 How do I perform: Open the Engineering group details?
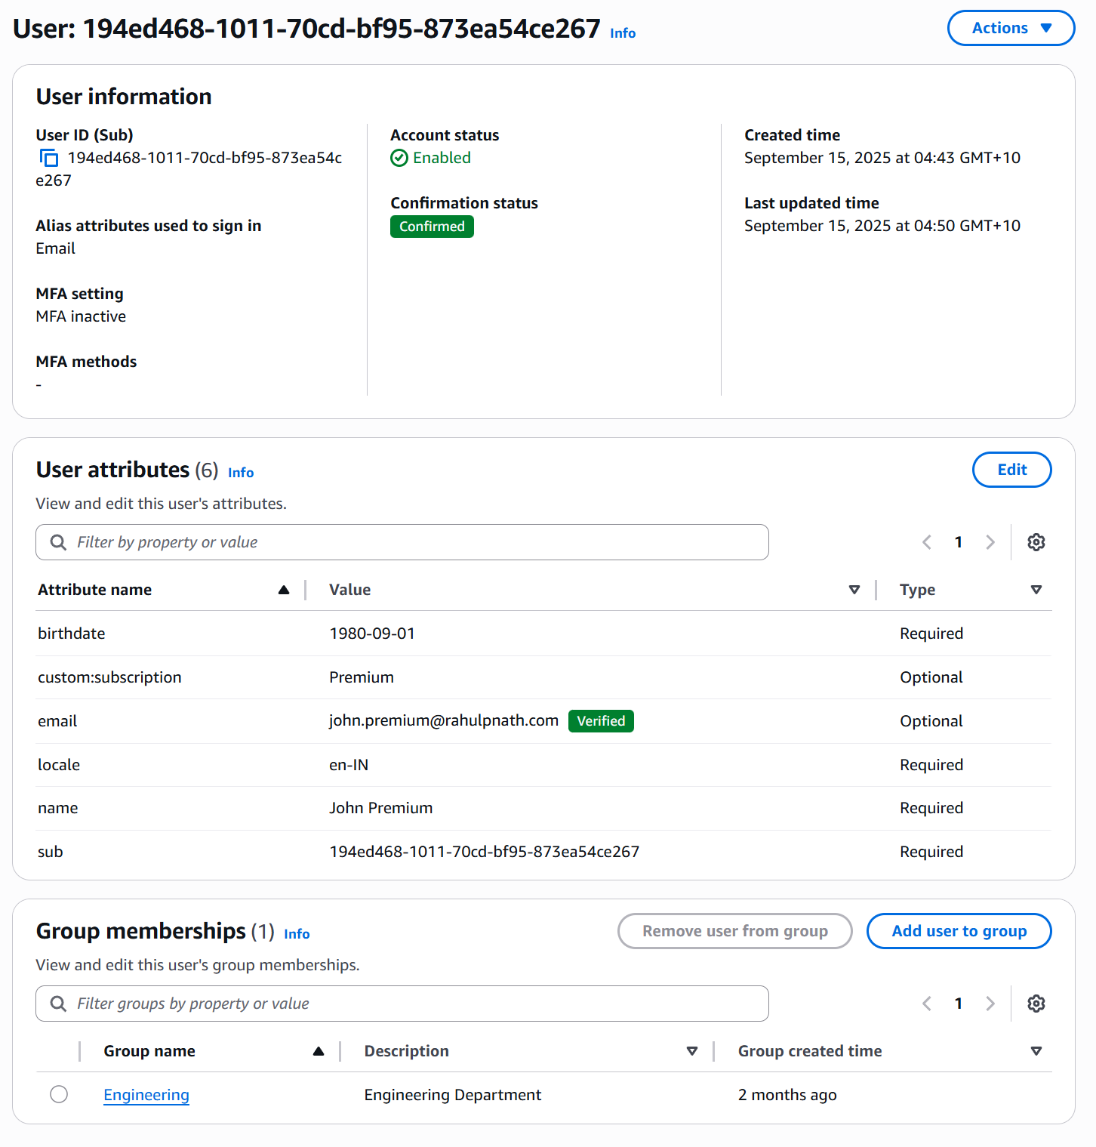146,1094
